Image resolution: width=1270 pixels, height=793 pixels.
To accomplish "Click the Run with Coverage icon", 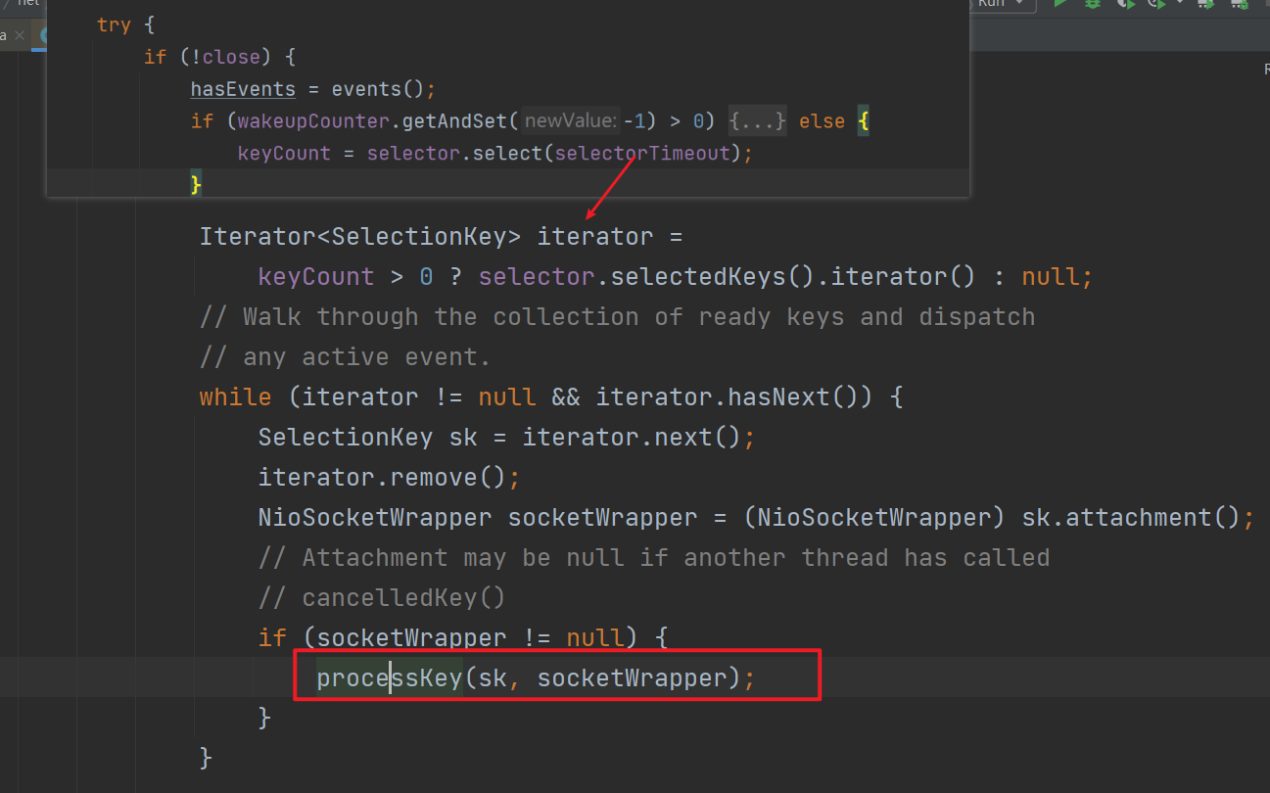I will (x=1126, y=4).
